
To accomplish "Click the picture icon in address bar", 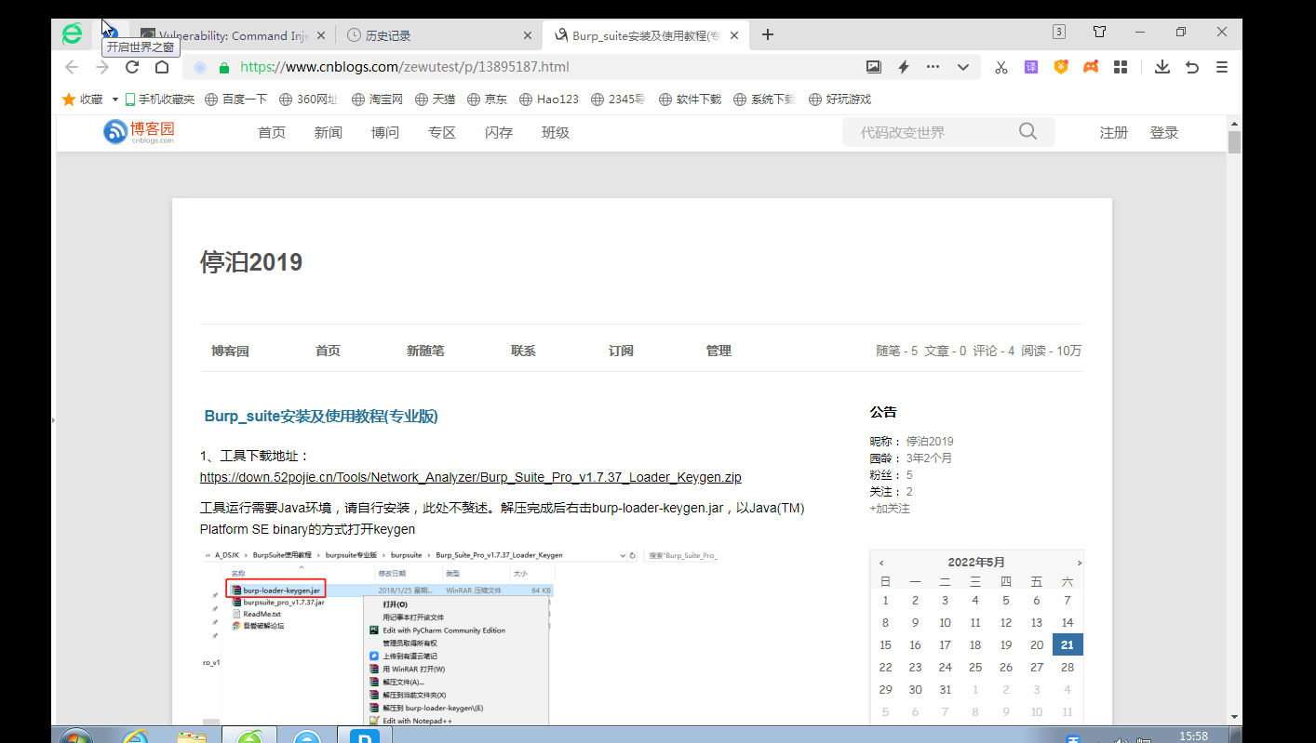I will 873,67.
